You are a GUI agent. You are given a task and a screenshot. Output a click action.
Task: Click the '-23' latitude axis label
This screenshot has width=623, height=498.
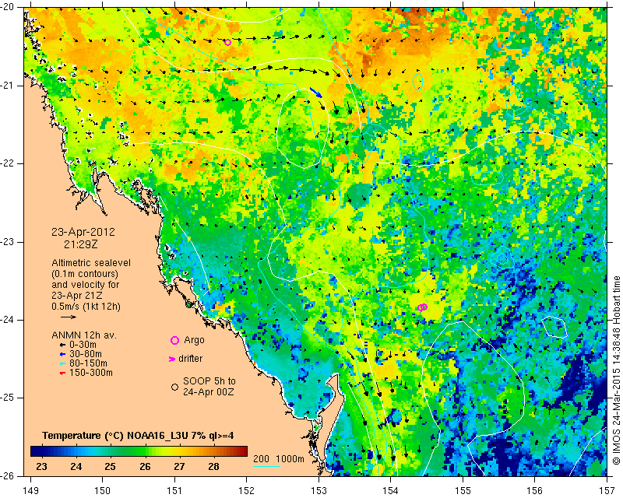point(8,242)
